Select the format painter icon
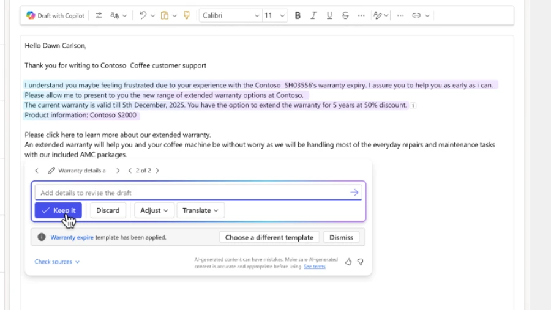This screenshot has height=310, width=551. pos(187,16)
